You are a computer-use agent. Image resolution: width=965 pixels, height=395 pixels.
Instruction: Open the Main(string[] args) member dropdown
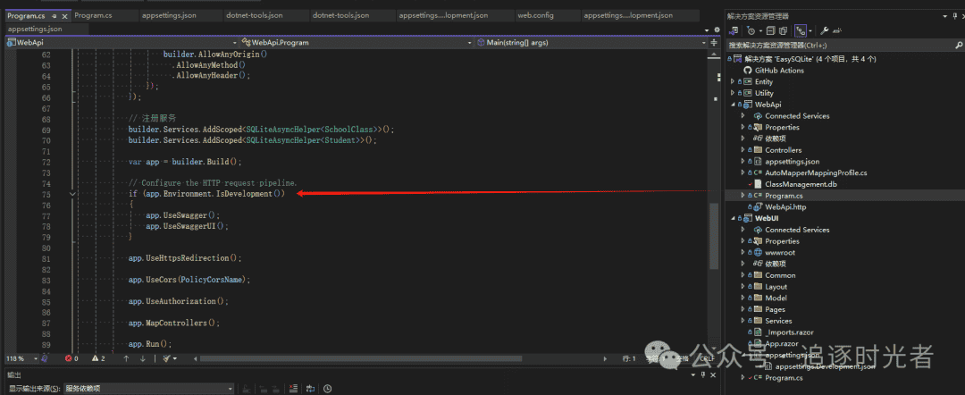click(590, 42)
